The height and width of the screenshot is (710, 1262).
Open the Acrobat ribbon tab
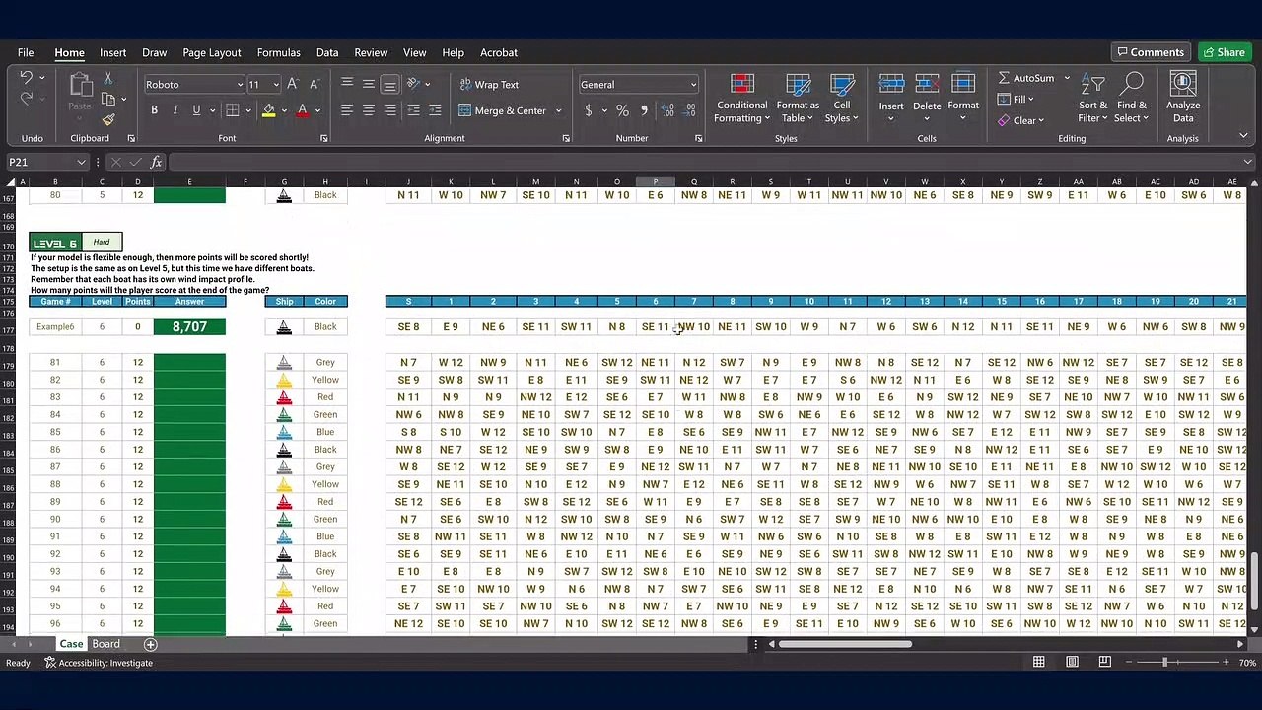point(499,52)
